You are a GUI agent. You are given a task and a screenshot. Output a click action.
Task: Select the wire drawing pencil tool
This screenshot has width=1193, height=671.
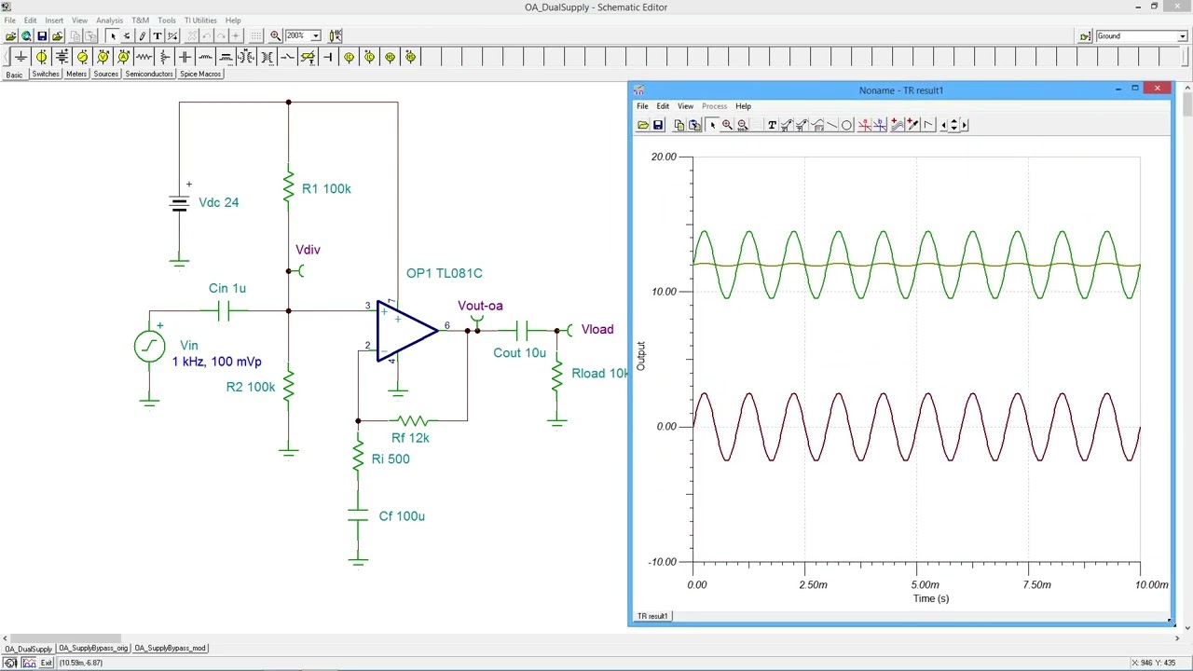point(142,36)
